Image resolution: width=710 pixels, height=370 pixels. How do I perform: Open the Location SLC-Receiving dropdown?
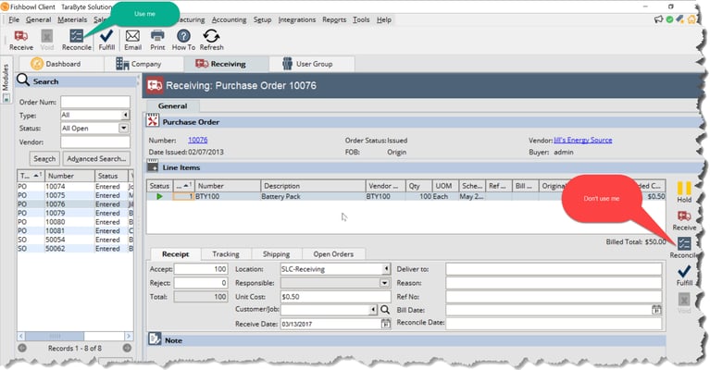386,268
